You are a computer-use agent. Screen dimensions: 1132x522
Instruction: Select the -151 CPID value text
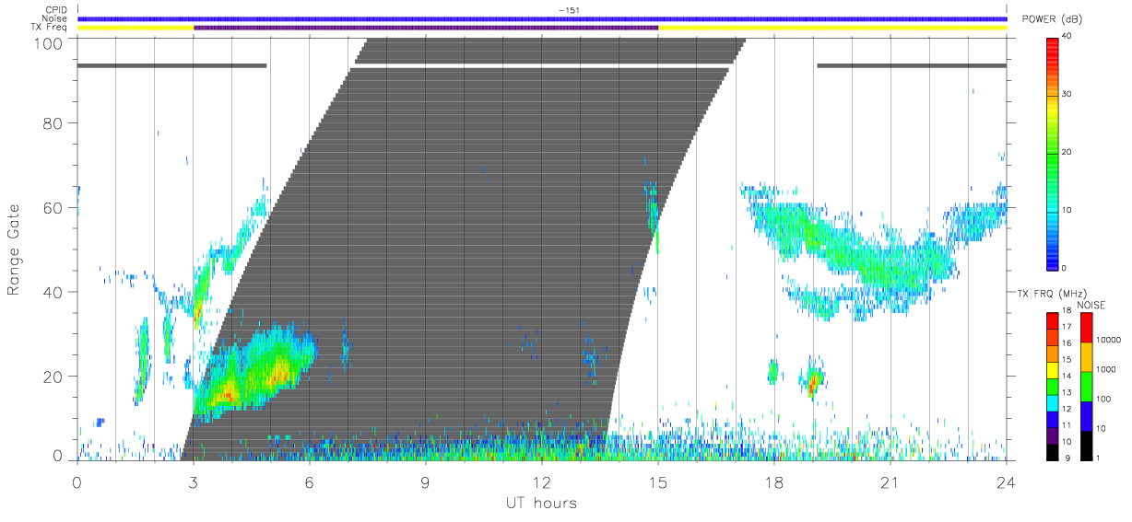[x=570, y=10]
